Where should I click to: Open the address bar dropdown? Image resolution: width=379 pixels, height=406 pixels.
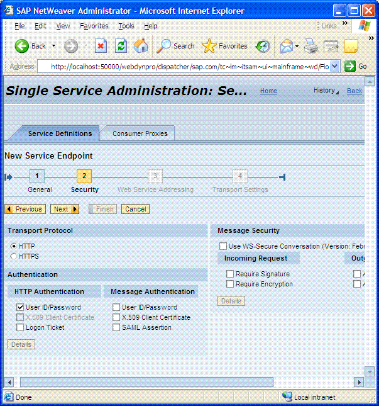(335, 66)
